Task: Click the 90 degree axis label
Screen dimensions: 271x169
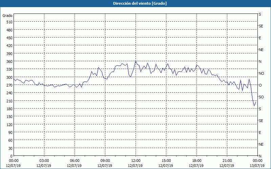Action: [11, 132]
